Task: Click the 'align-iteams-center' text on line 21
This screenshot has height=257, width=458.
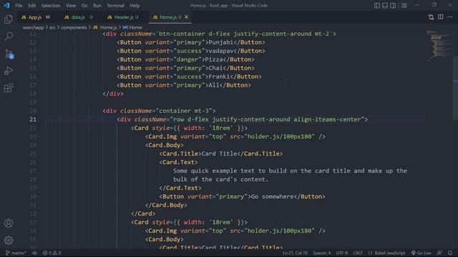Action: point(327,119)
